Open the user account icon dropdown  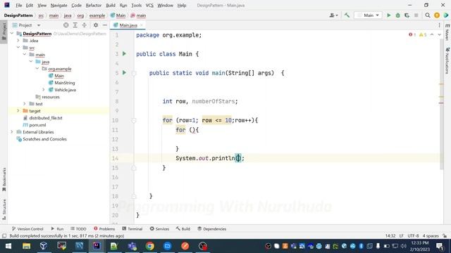tap(333, 15)
